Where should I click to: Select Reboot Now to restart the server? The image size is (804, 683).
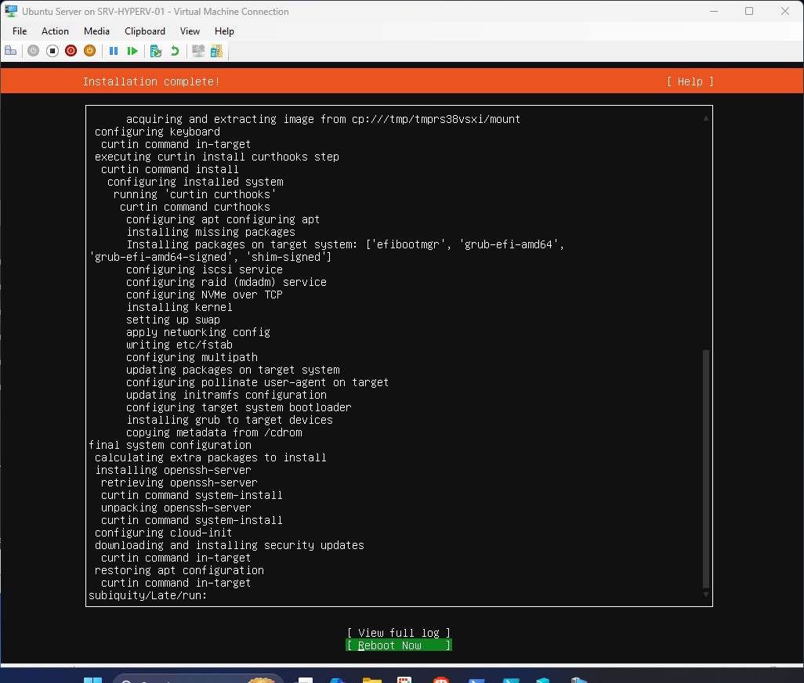pyautogui.click(x=399, y=645)
